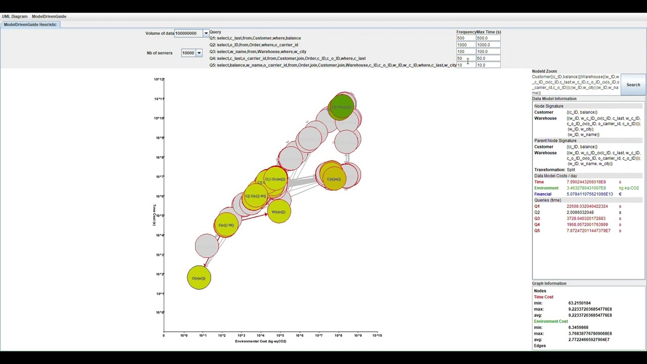Select the C{} O{c{w{}}} graph node
Image resolution: width=647 pixels, height=364 pixels.
pyautogui.click(x=275, y=179)
